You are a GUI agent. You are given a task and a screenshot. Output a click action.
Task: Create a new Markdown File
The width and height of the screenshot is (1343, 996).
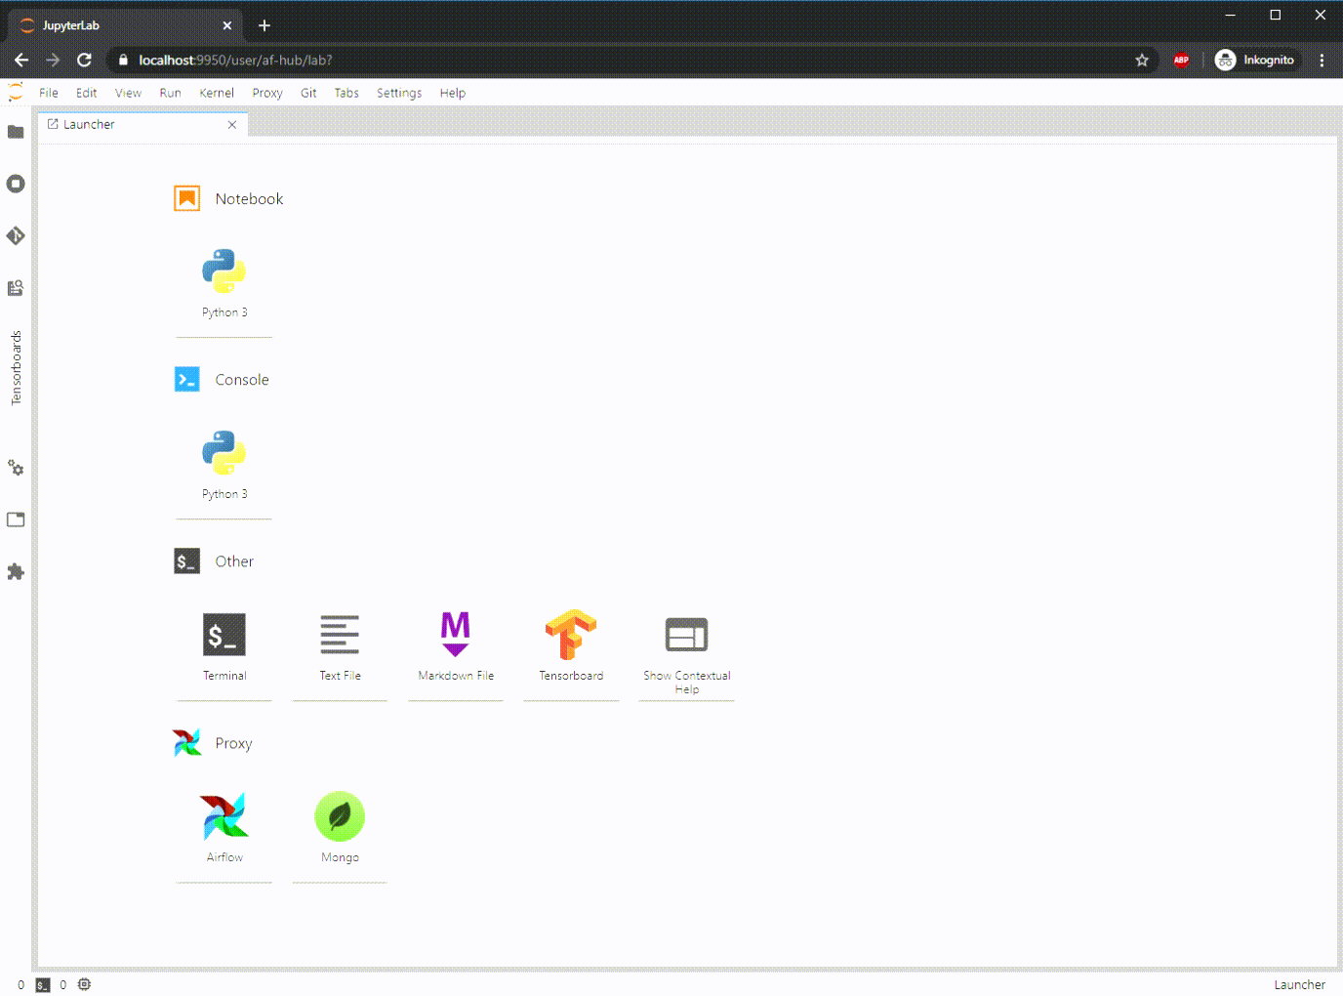(455, 644)
